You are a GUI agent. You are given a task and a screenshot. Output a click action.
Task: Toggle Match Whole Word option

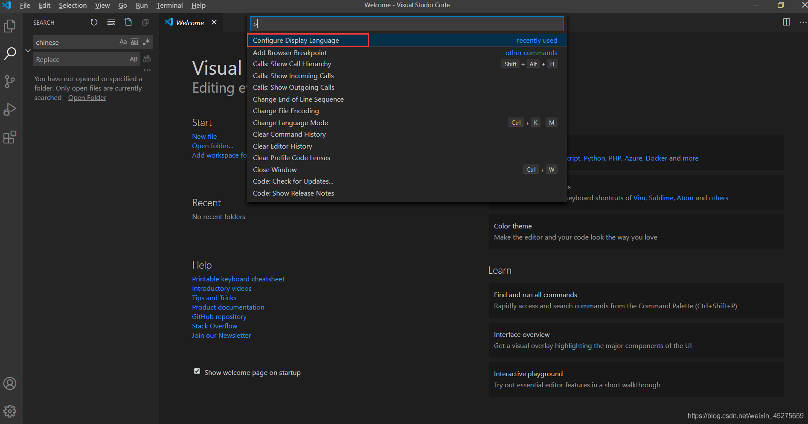tap(134, 42)
